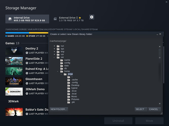This screenshot has width=169, height=126.
Task: Close the folder selection dialog
Action: pyautogui.click(x=160, y=34)
